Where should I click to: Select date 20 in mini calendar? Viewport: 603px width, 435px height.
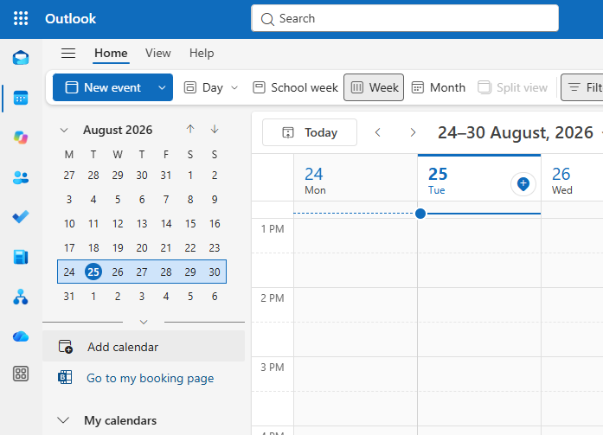142,248
